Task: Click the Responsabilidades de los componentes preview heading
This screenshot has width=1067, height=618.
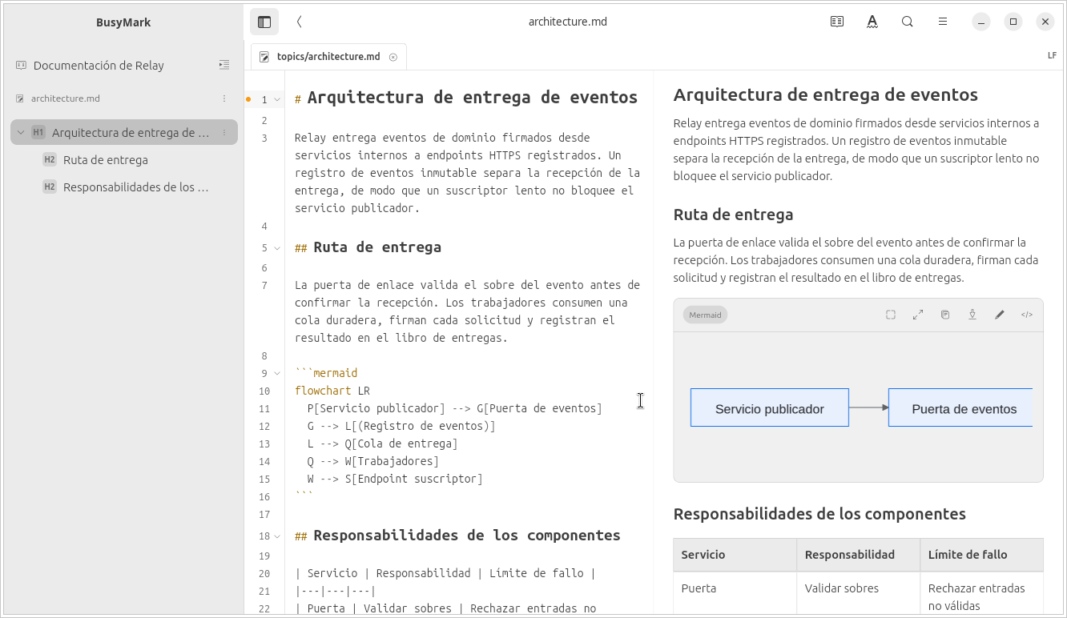Action: point(819,513)
